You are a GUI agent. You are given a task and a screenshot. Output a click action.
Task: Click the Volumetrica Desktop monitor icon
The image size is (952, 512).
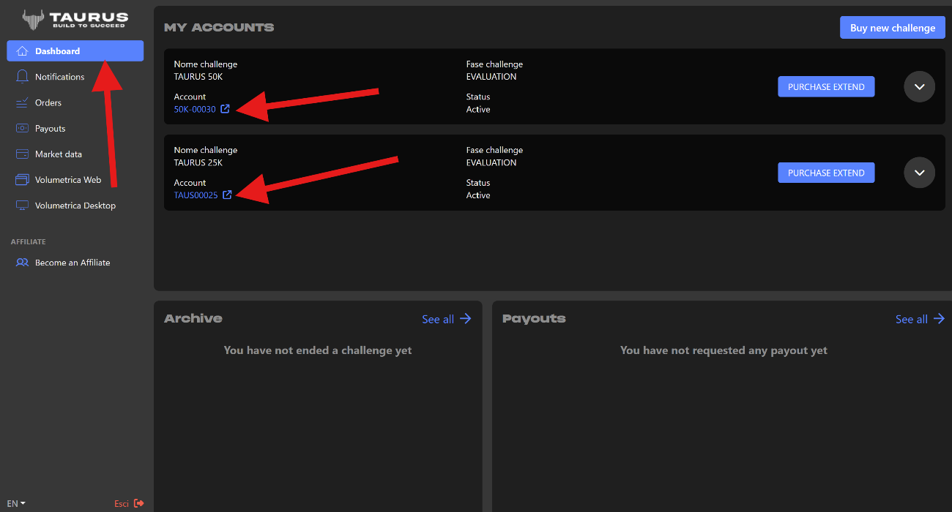pyautogui.click(x=22, y=206)
